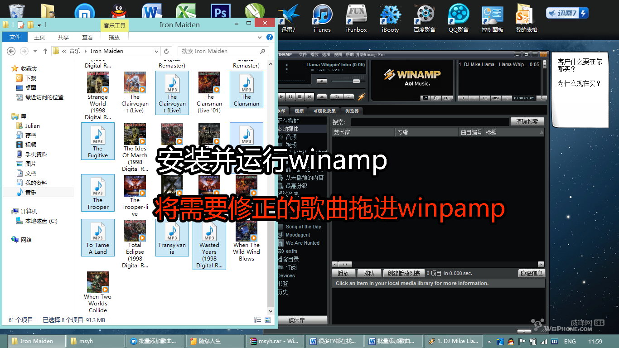Click the Winamp eject/open file button
619x348 pixels.
[x=322, y=97]
